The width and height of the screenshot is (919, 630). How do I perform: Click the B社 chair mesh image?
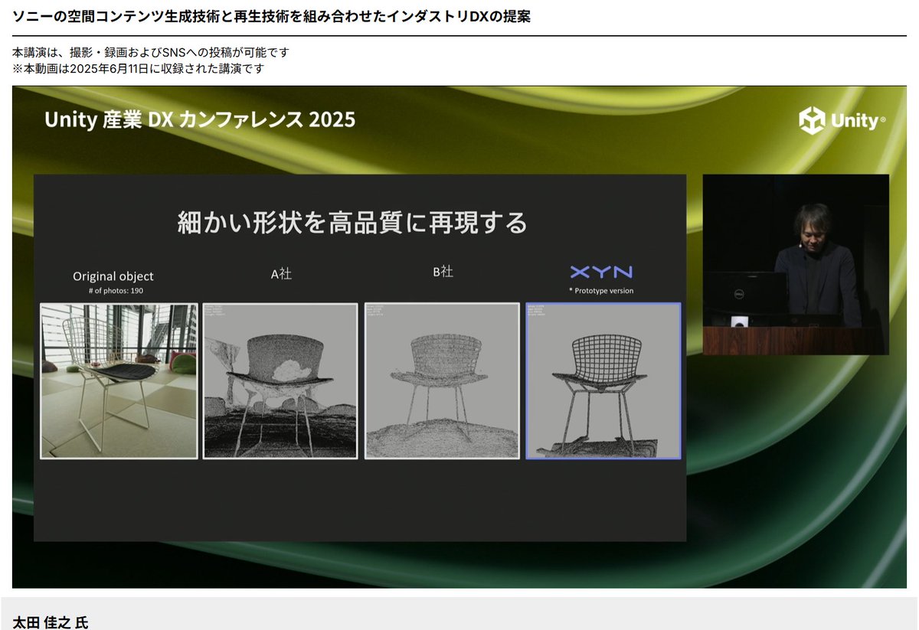(442, 380)
